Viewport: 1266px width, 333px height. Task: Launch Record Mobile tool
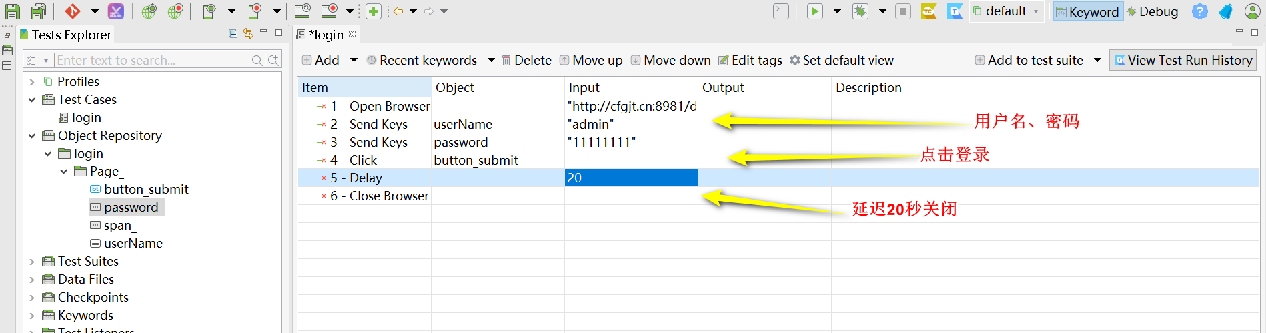(x=255, y=11)
